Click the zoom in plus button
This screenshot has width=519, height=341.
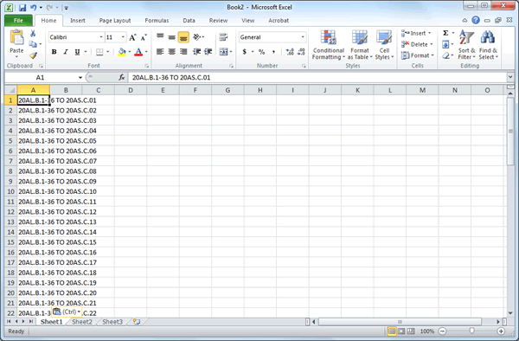coord(501,331)
